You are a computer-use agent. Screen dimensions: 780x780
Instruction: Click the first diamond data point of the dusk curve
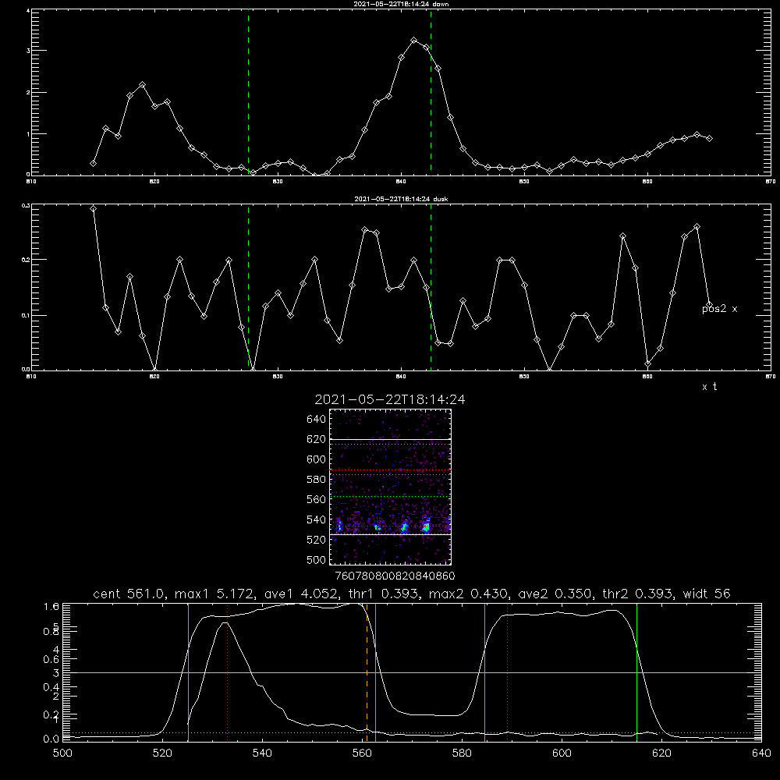pyautogui.click(x=93, y=208)
